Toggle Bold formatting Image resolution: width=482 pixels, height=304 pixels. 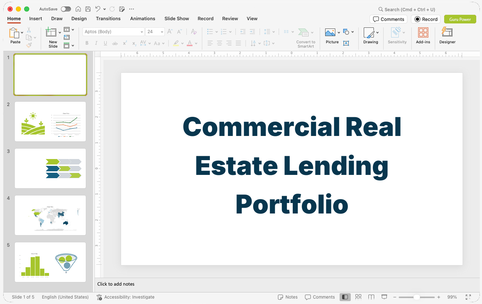(x=87, y=43)
